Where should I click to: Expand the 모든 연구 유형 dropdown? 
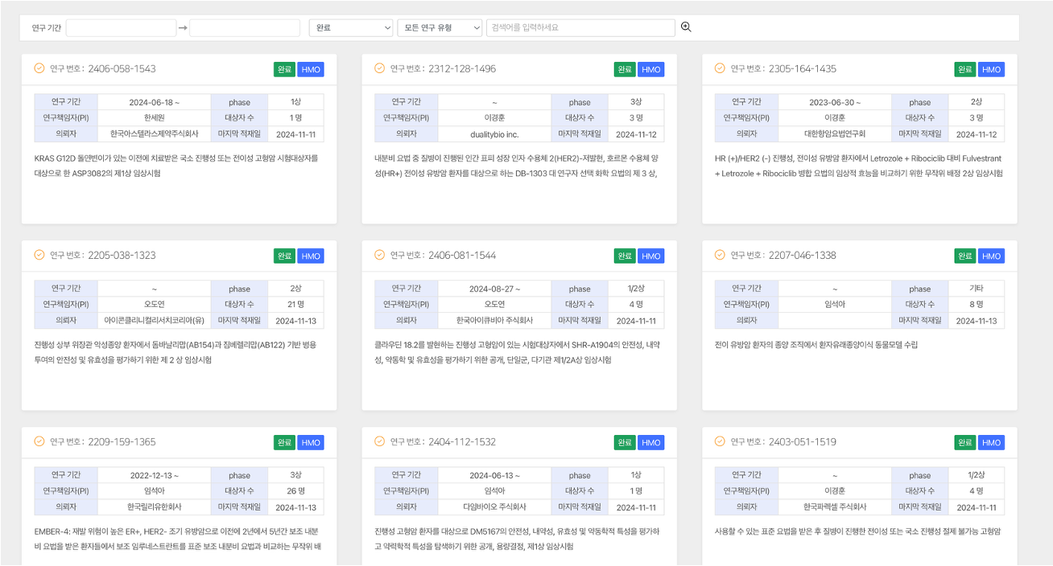pos(439,27)
